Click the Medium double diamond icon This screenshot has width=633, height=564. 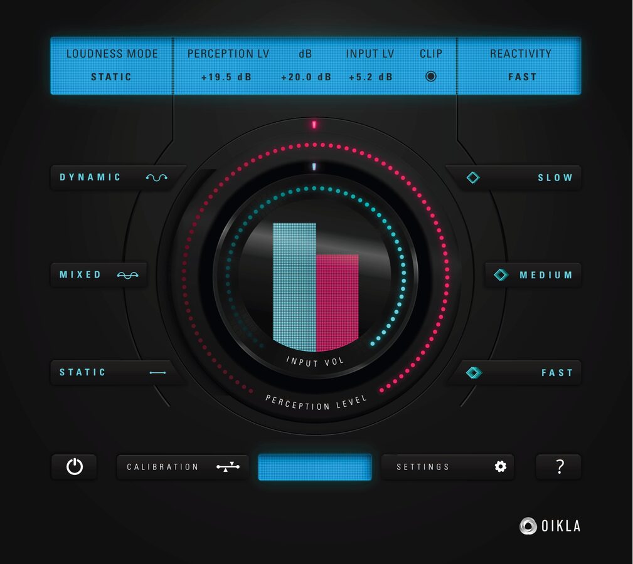click(x=501, y=275)
